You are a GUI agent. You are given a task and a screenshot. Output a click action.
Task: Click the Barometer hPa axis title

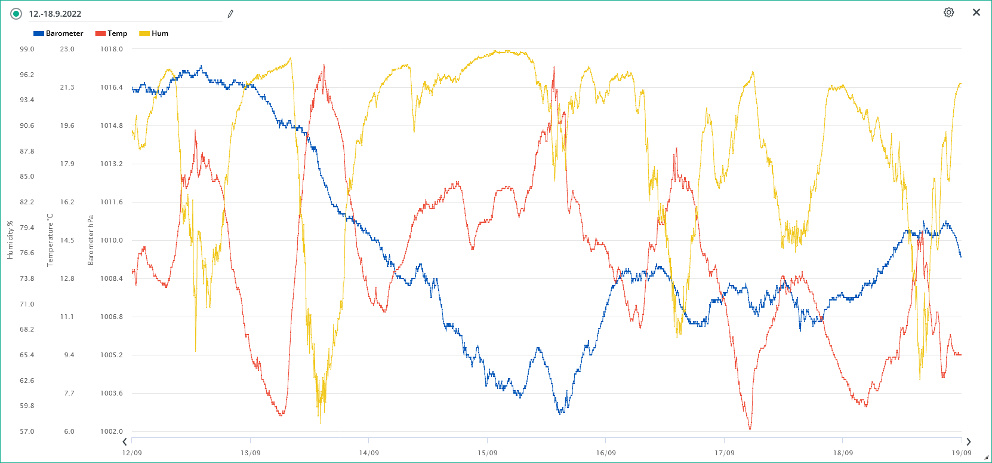[91, 240]
